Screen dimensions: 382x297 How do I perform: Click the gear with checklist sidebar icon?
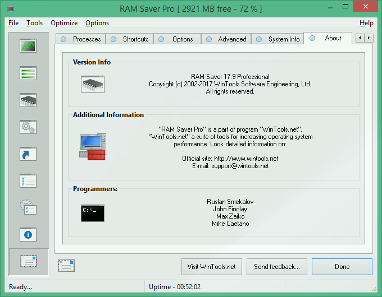(28, 207)
